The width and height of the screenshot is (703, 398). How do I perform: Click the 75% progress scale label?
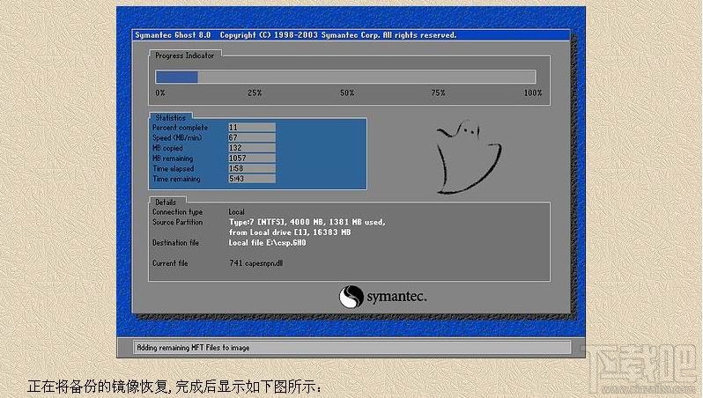pyautogui.click(x=438, y=92)
